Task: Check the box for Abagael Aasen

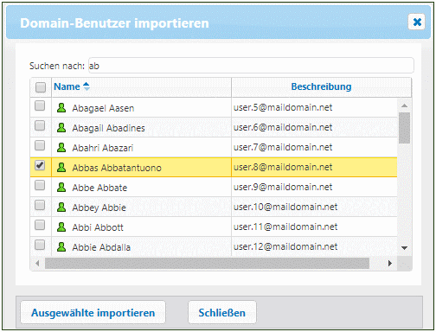Action: (x=40, y=105)
